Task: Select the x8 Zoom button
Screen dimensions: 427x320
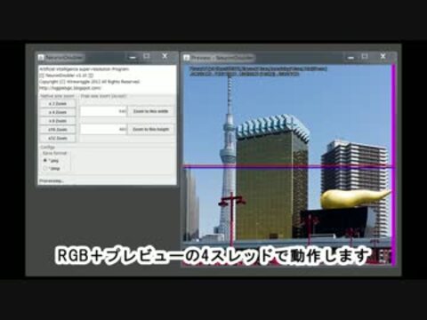Action: tap(58, 121)
